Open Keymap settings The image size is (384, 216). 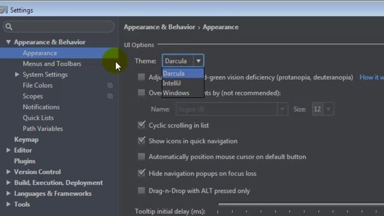[x=26, y=139]
